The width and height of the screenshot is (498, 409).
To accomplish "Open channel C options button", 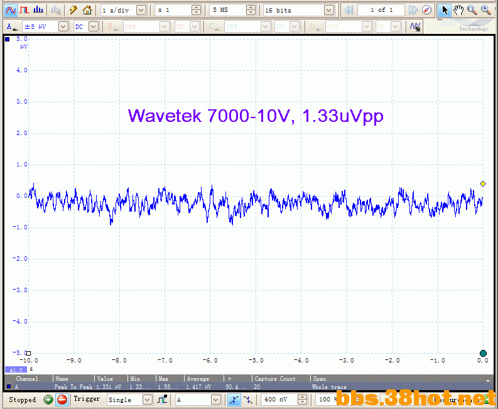I will [x=214, y=26].
